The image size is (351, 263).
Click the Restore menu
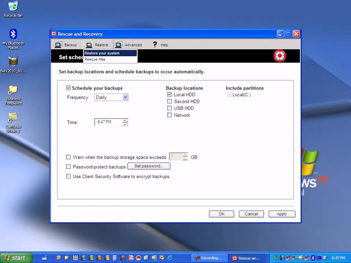98,45
